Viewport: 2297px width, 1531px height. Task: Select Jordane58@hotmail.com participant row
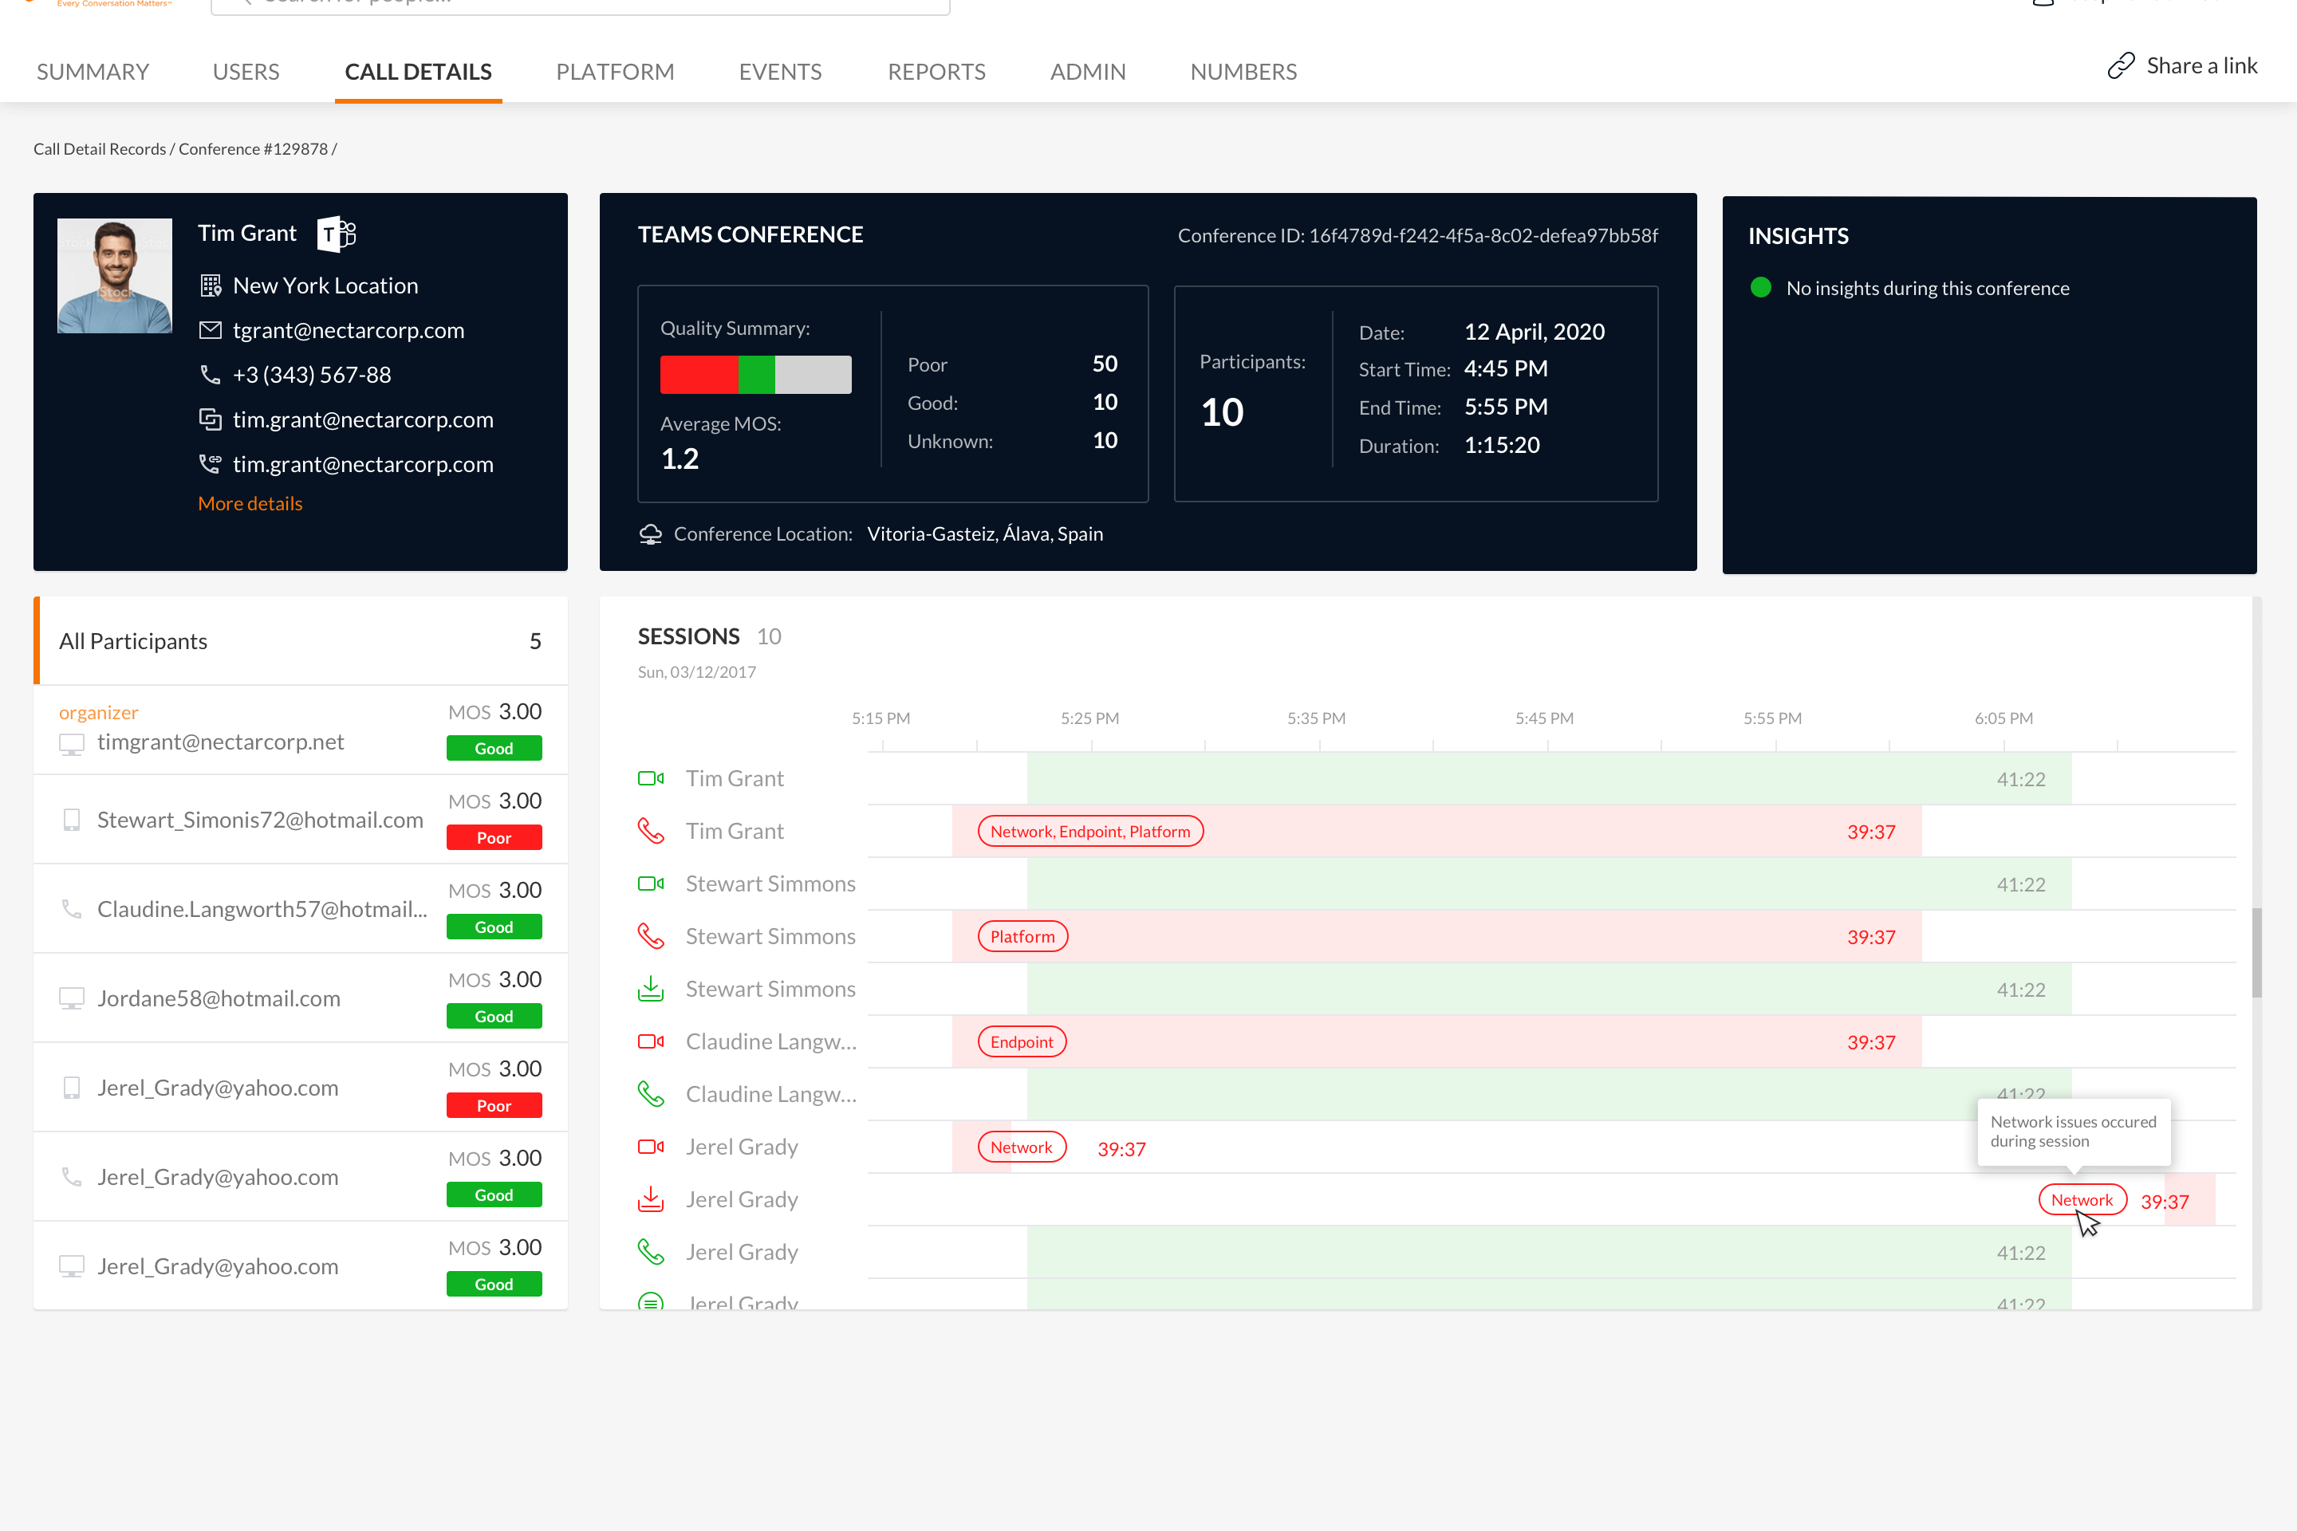[x=301, y=998]
